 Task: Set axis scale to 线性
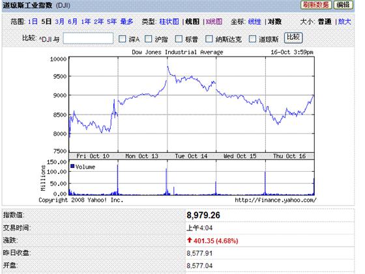tap(254, 21)
